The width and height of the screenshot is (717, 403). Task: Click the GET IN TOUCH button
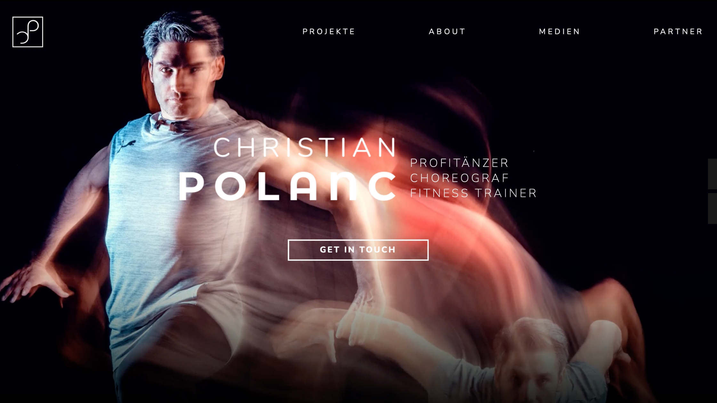tap(358, 250)
